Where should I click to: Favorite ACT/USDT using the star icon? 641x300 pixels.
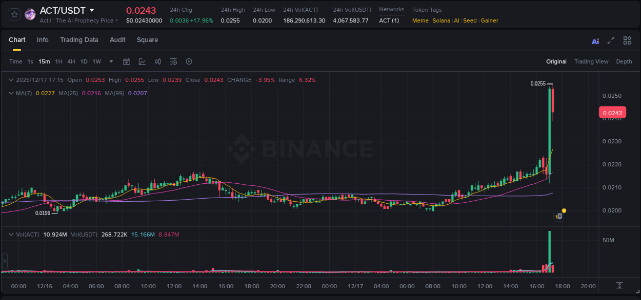click(x=14, y=14)
